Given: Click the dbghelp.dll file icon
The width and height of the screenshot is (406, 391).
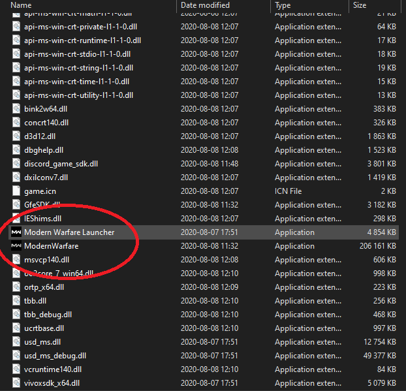Looking at the screenshot, I should tap(16, 150).
